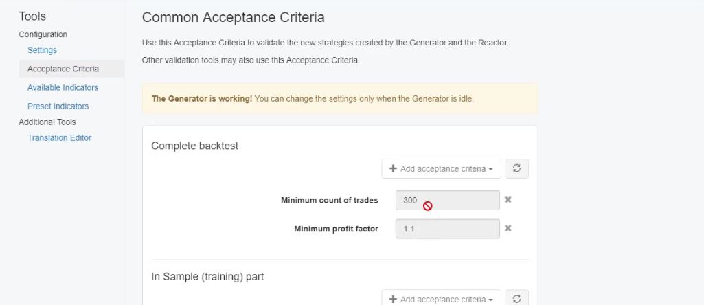Go to Available Indicators
This screenshot has height=305, width=704.
coord(63,88)
